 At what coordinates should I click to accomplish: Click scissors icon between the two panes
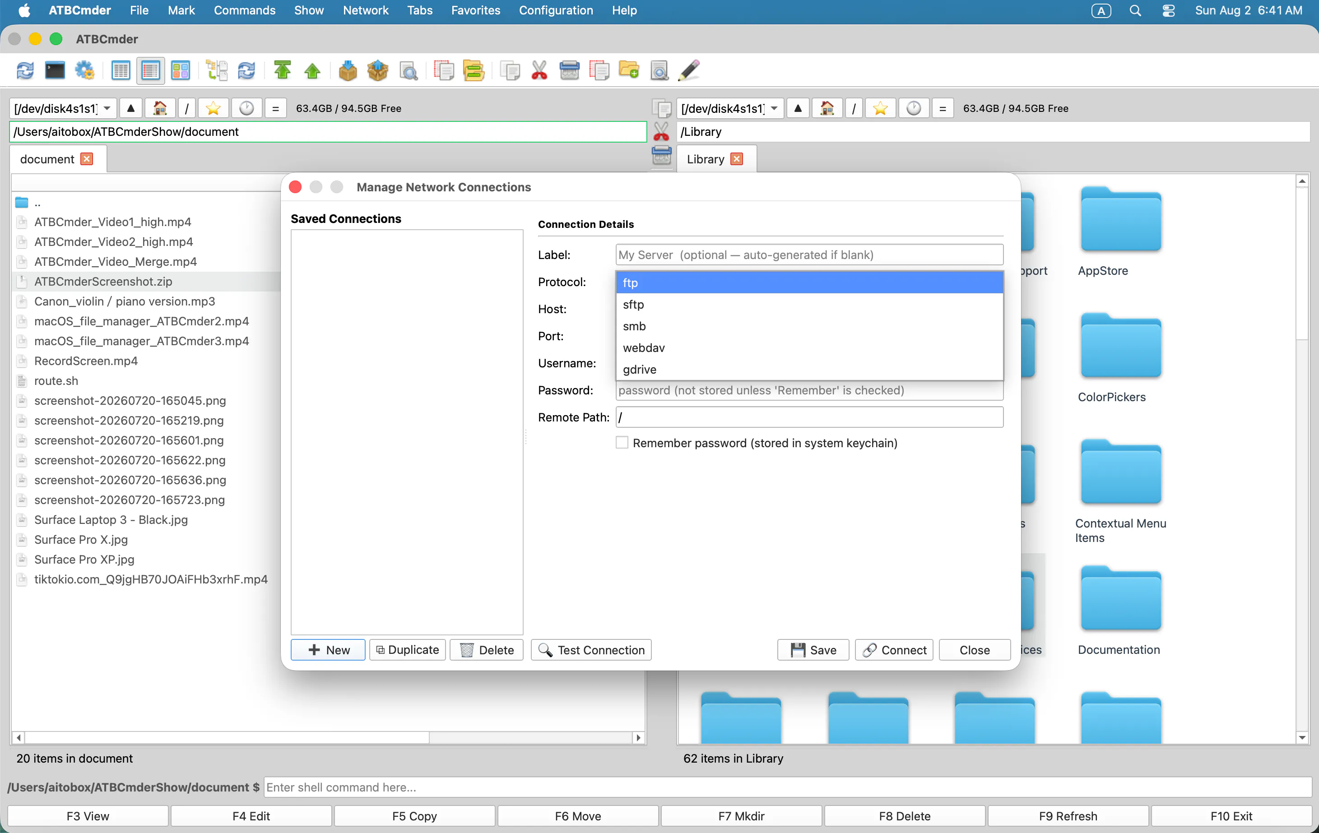(x=661, y=131)
